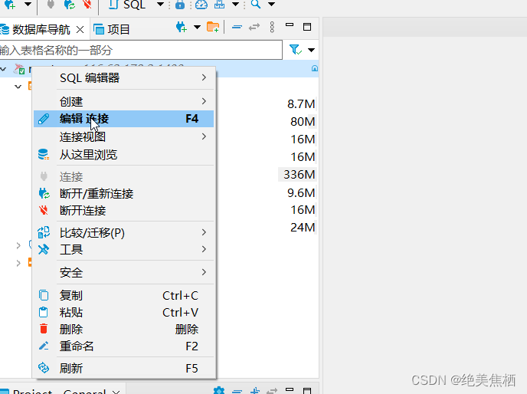Click the 336M size value

[300, 174]
